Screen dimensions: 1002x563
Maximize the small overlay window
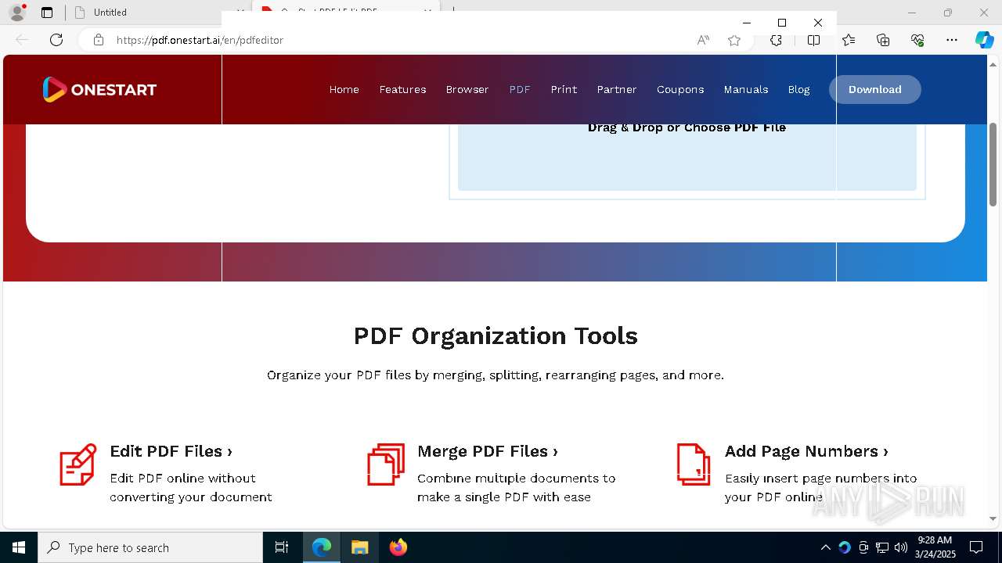click(782, 23)
